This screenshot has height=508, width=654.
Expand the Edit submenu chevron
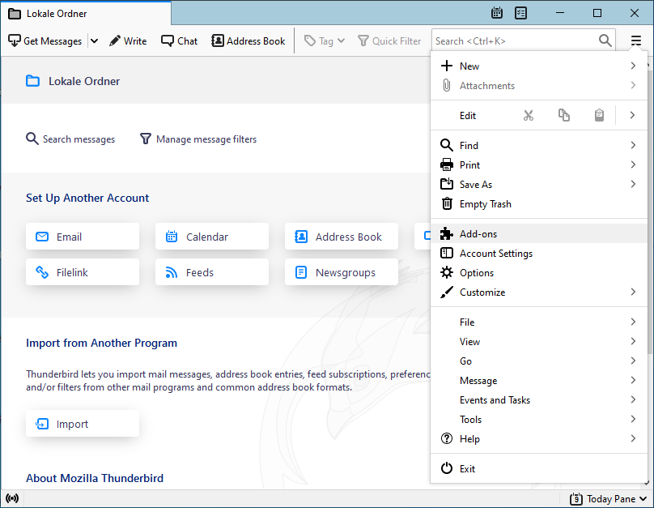[x=632, y=115]
